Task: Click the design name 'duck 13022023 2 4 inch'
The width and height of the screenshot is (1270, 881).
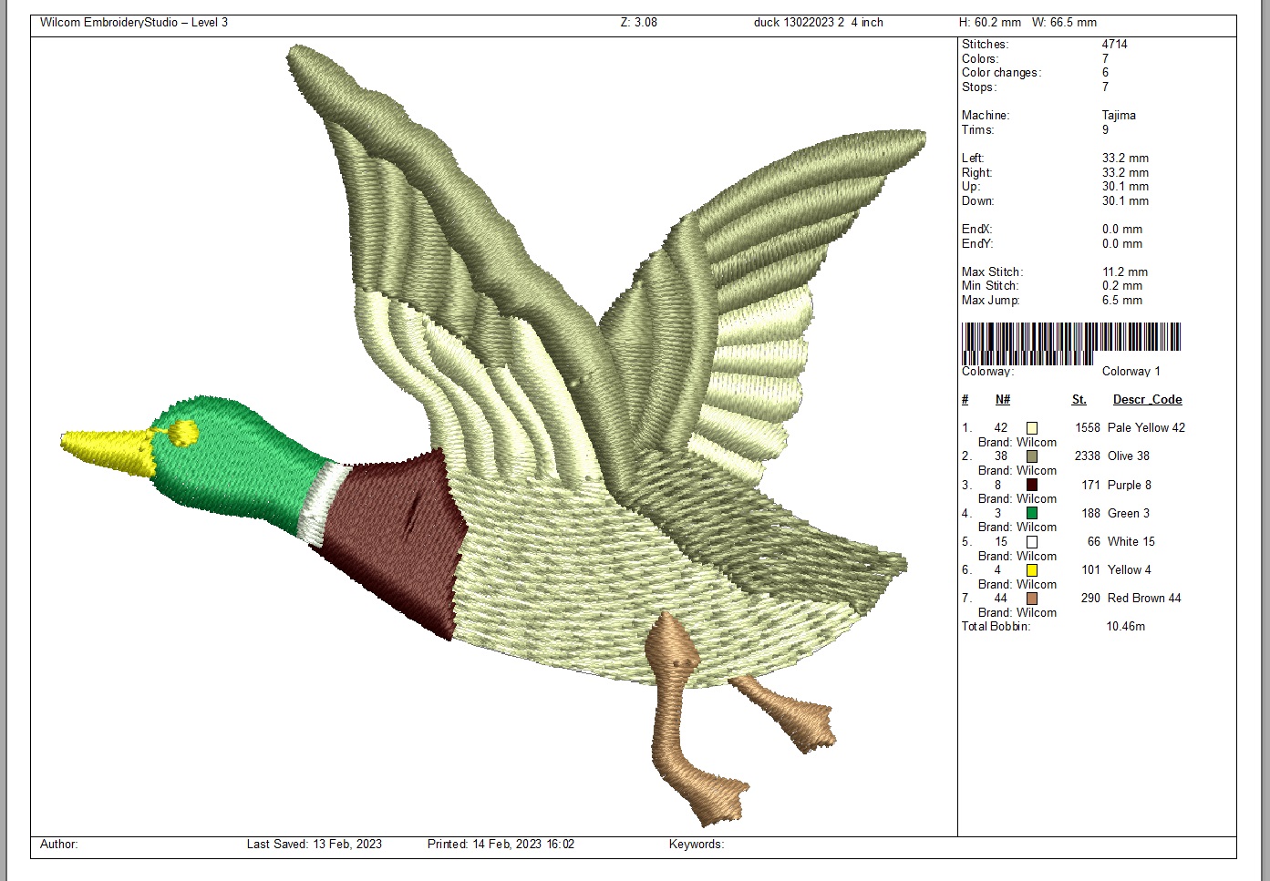Action: (818, 23)
